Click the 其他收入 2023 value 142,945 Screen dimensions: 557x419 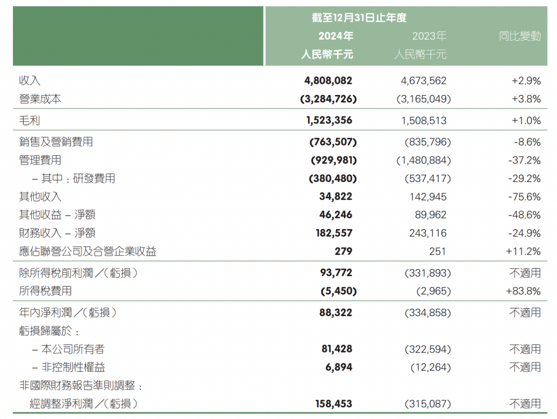pos(428,197)
